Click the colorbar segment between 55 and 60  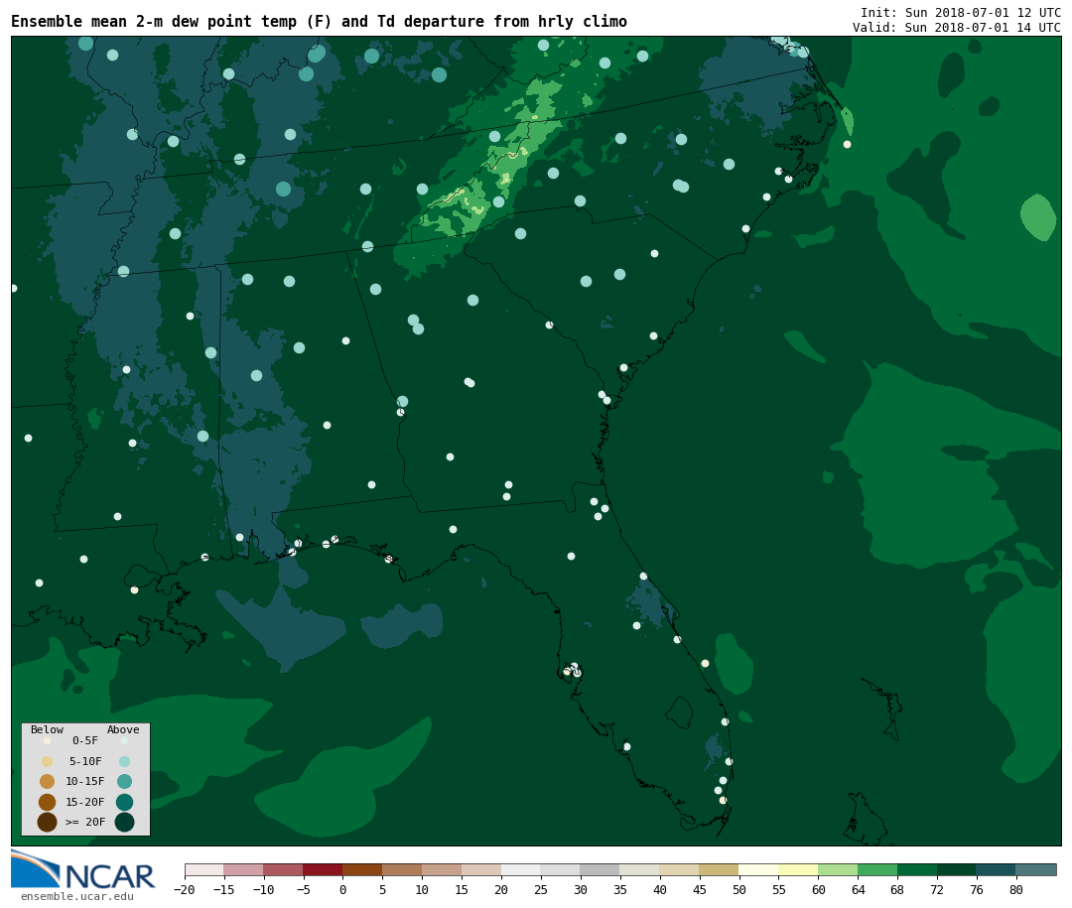[798, 869]
